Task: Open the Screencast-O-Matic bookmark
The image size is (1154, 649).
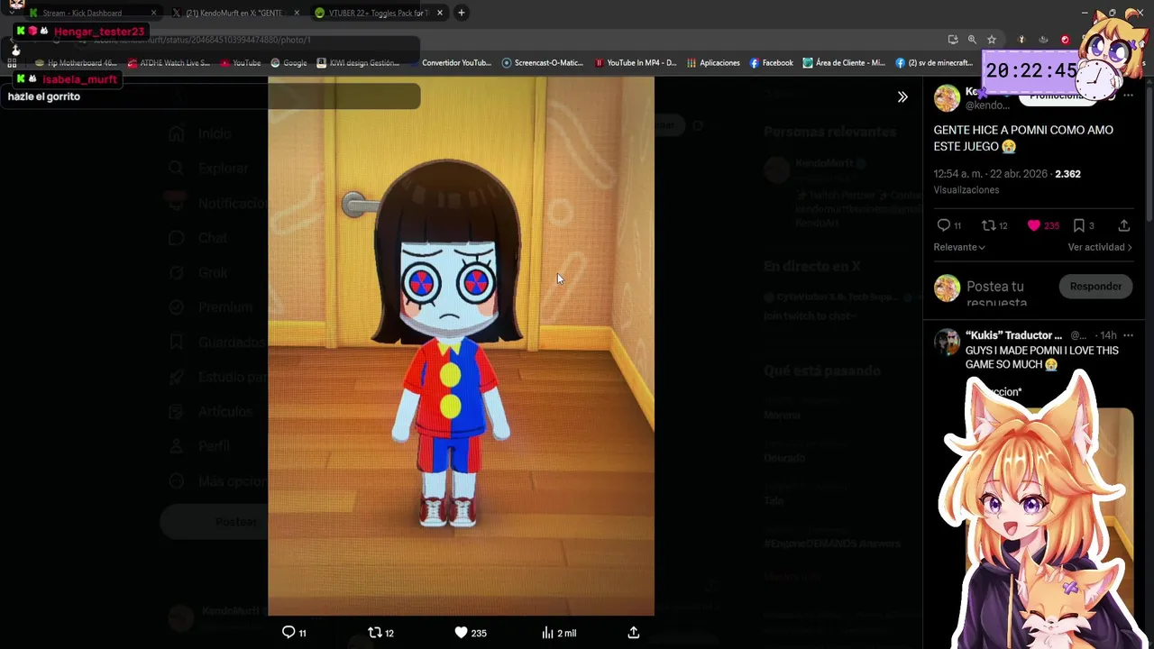Action: [x=543, y=63]
